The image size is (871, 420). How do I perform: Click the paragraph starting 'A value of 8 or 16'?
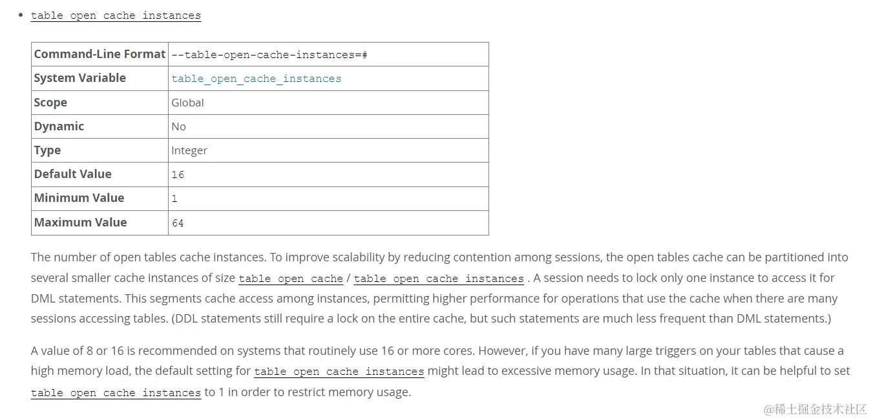tap(441, 372)
